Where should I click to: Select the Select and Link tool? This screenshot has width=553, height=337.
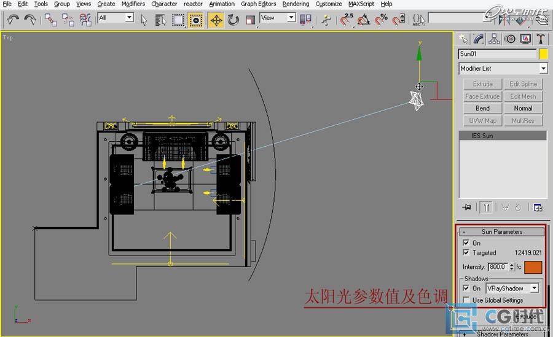click(50, 20)
